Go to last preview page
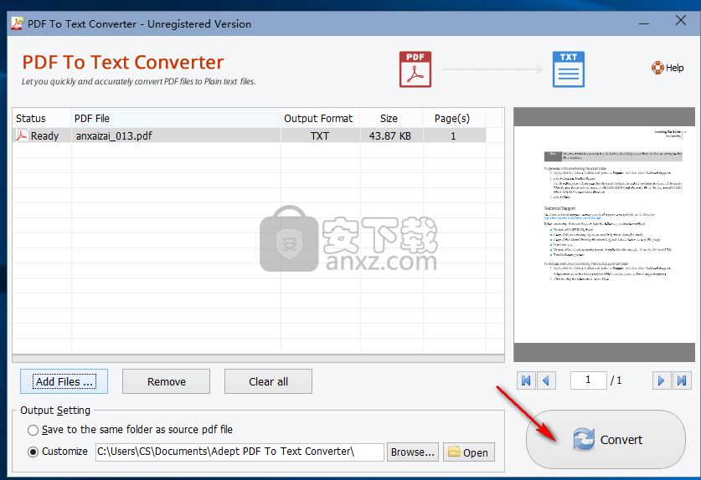The image size is (701, 480). click(682, 380)
